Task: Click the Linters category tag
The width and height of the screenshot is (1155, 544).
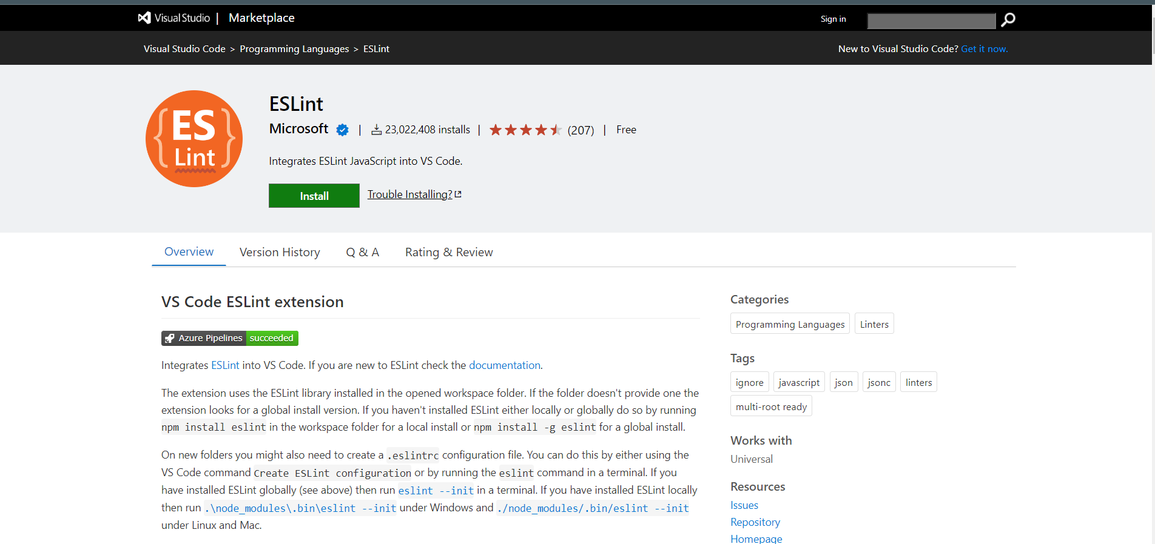Action: [x=874, y=324]
